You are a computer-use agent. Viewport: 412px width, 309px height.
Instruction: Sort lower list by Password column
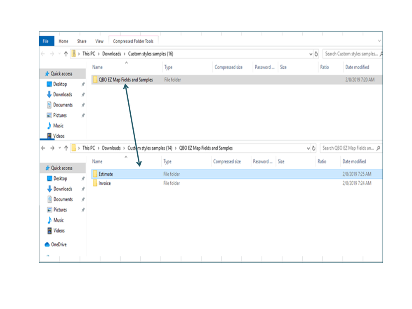click(262, 162)
